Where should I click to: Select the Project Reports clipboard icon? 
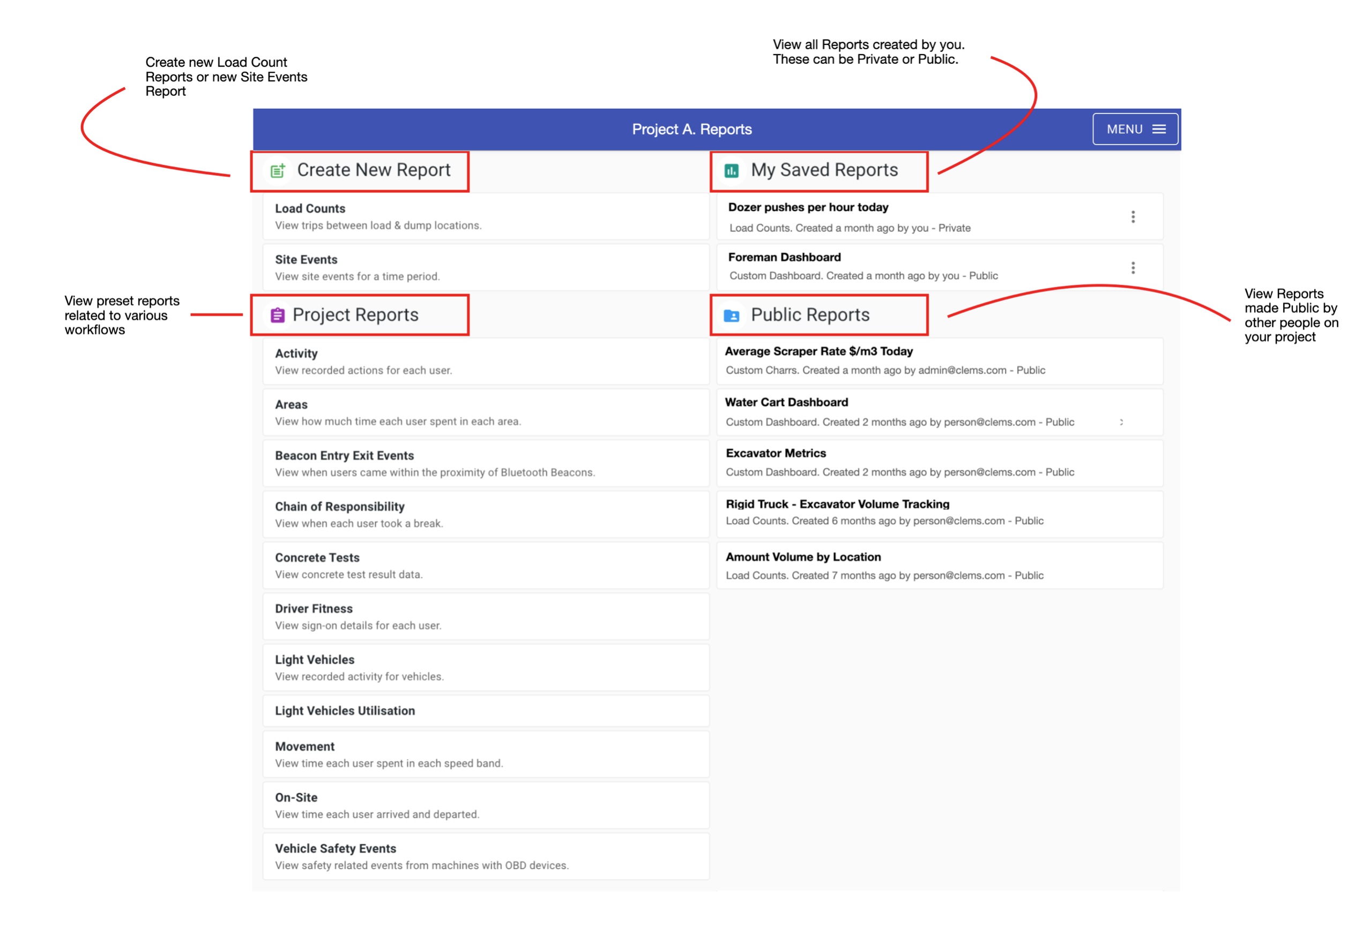277,314
